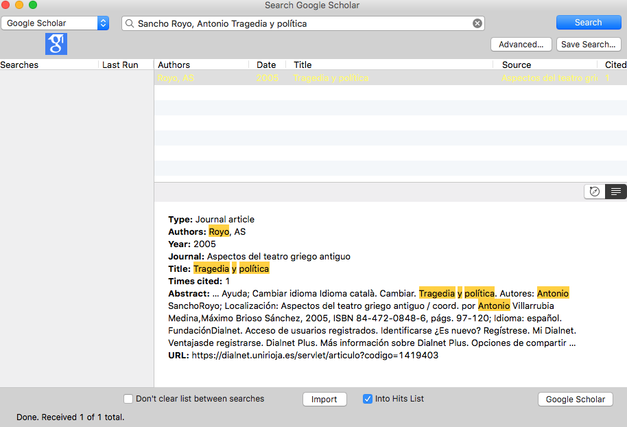Click date 2005 in result row
627x427 pixels.
click(x=268, y=78)
